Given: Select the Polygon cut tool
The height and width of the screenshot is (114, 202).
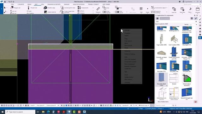Looking at the screenshot, I should 15,8.
